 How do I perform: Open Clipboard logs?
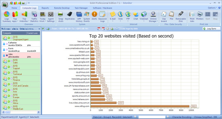[164, 17]
